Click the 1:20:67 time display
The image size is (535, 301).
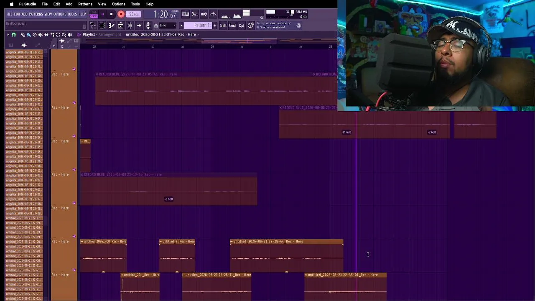coord(165,15)
